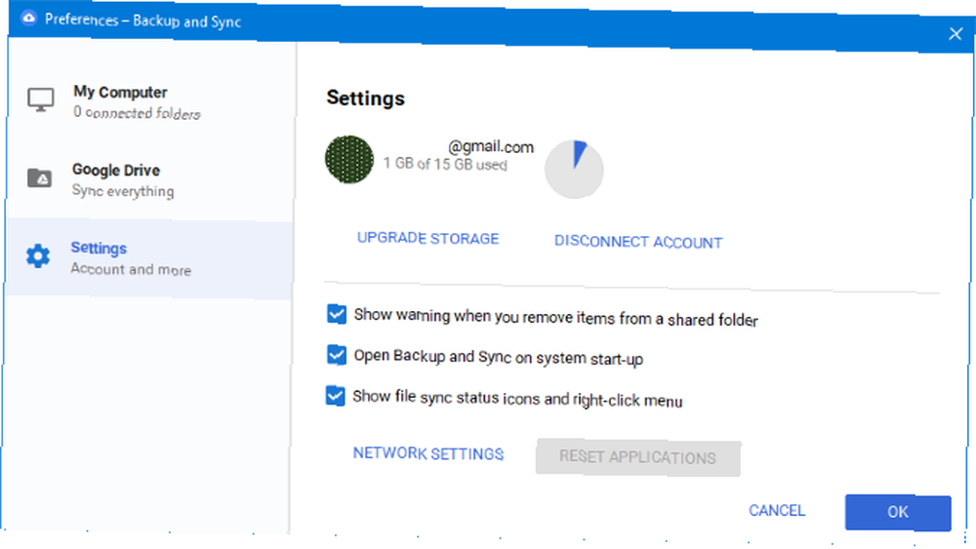Screen dimensions: 976x549
Task: Click the monitor icon for My Computer
Action: pos(40,99)
